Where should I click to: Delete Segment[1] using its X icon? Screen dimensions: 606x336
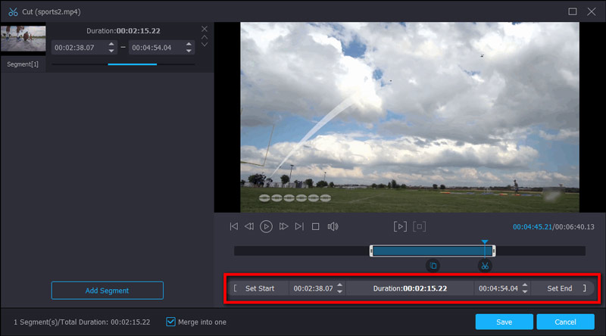pyautogui.click(x=204, y=29)
